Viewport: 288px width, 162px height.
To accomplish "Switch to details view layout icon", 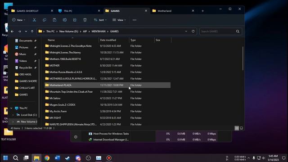I will click(237, 128).
